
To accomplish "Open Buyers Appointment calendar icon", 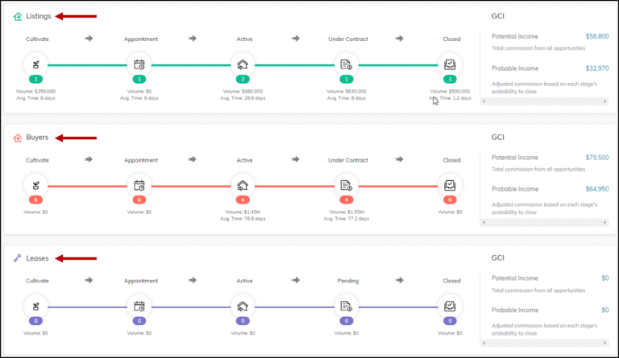I will coord(139,186).
